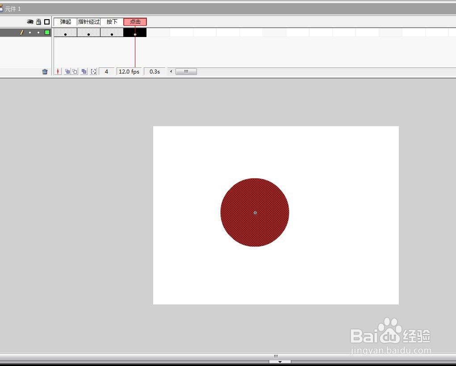Click the padlock lock all layers icon

click(38, 22)
